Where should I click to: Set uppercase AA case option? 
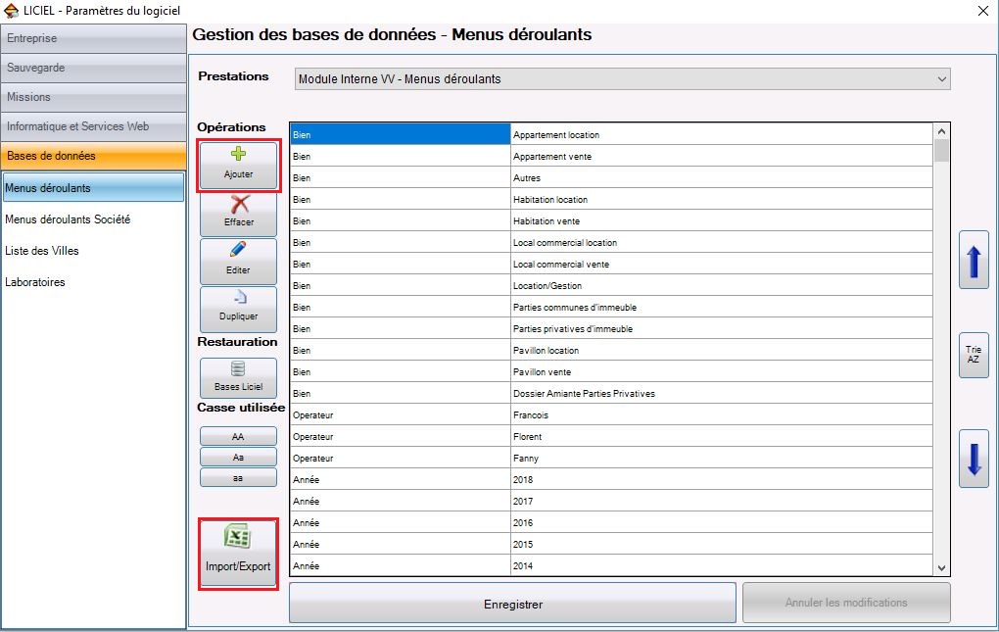[x=238, y=436]
